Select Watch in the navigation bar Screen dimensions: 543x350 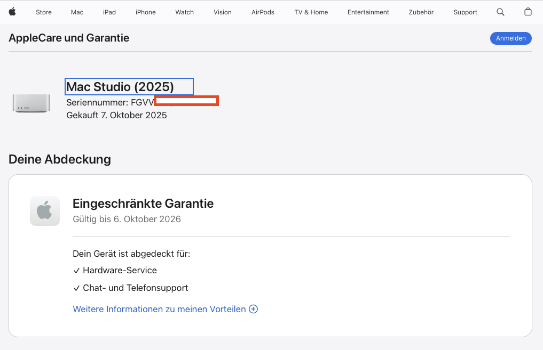point(184,12)
